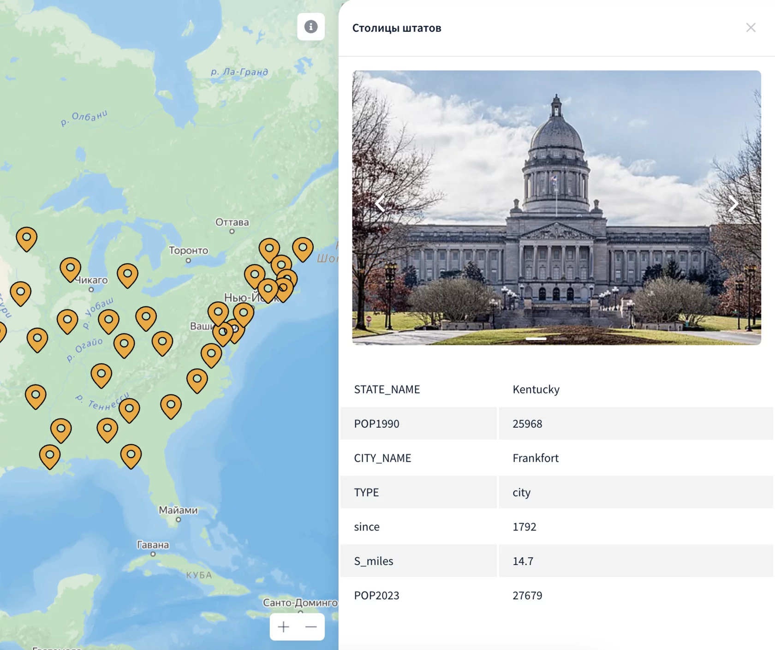
Task: Click the Майами label on the map
Action: tap(178, 510)
